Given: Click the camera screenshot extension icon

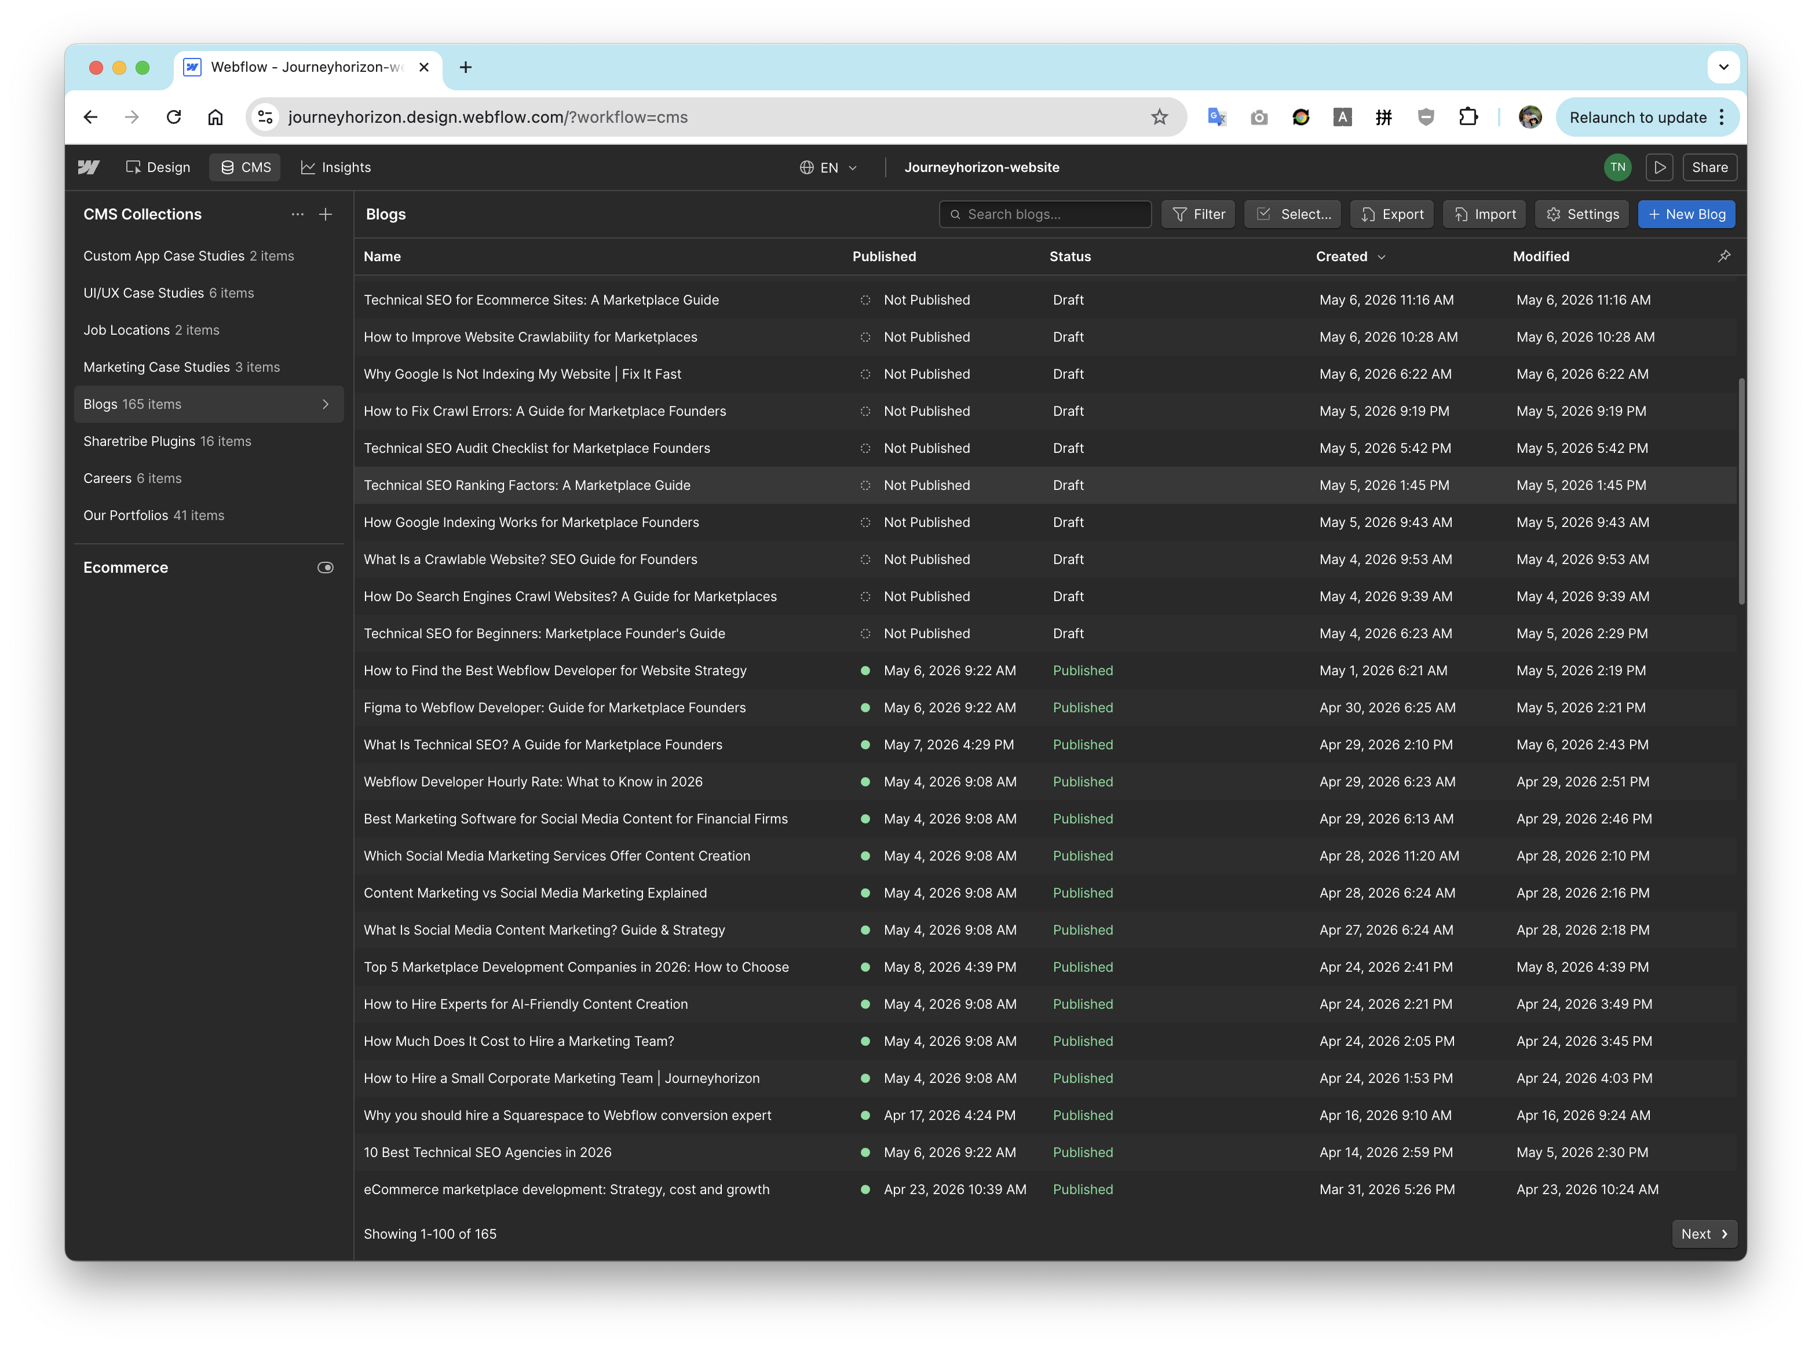Looking at the screenshot, I should point(1258,118).
